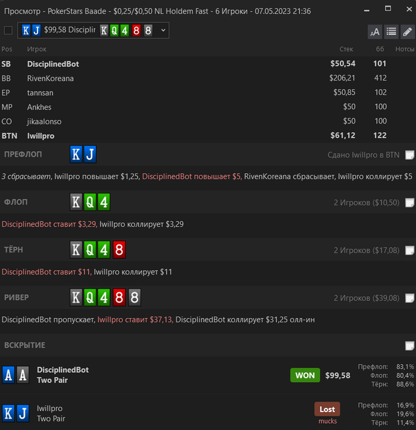Screen dimensions: 416x430
Task: Click the ФЛОП section label
Action: [15, 202]
